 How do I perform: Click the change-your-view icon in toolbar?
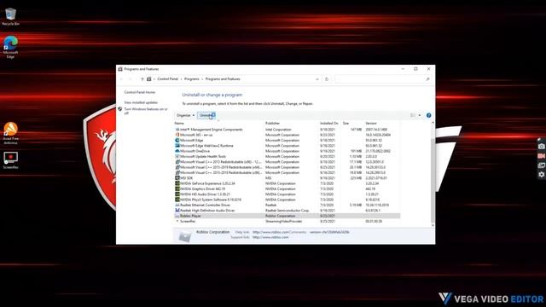point(413,115)
